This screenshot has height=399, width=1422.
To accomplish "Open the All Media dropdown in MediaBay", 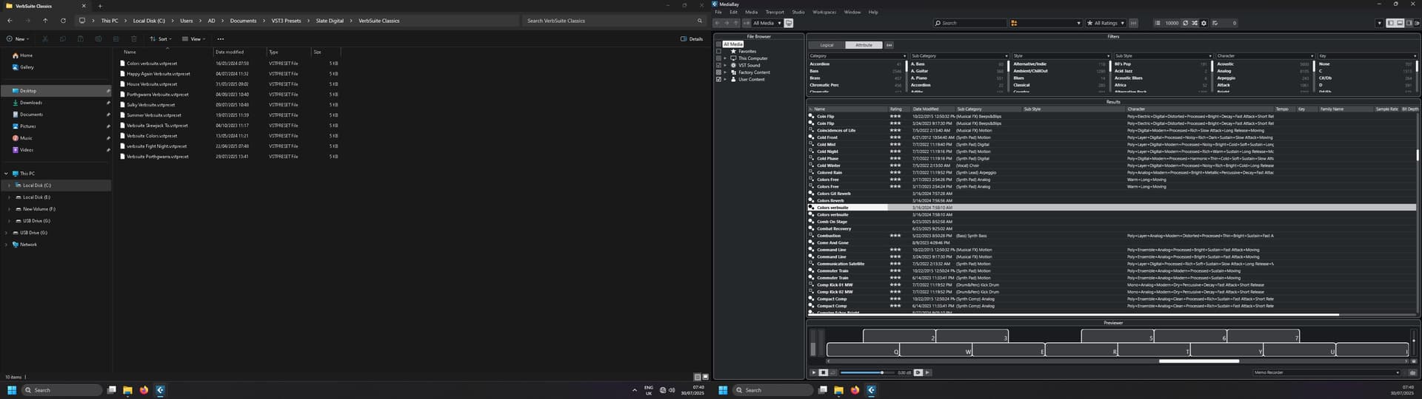I will click(x=767, y=23).
